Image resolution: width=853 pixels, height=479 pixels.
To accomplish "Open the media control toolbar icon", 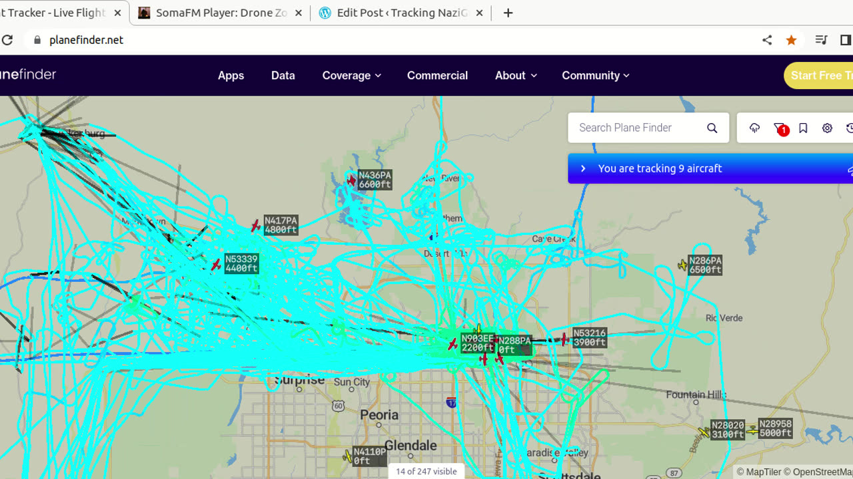I will 822,40.
